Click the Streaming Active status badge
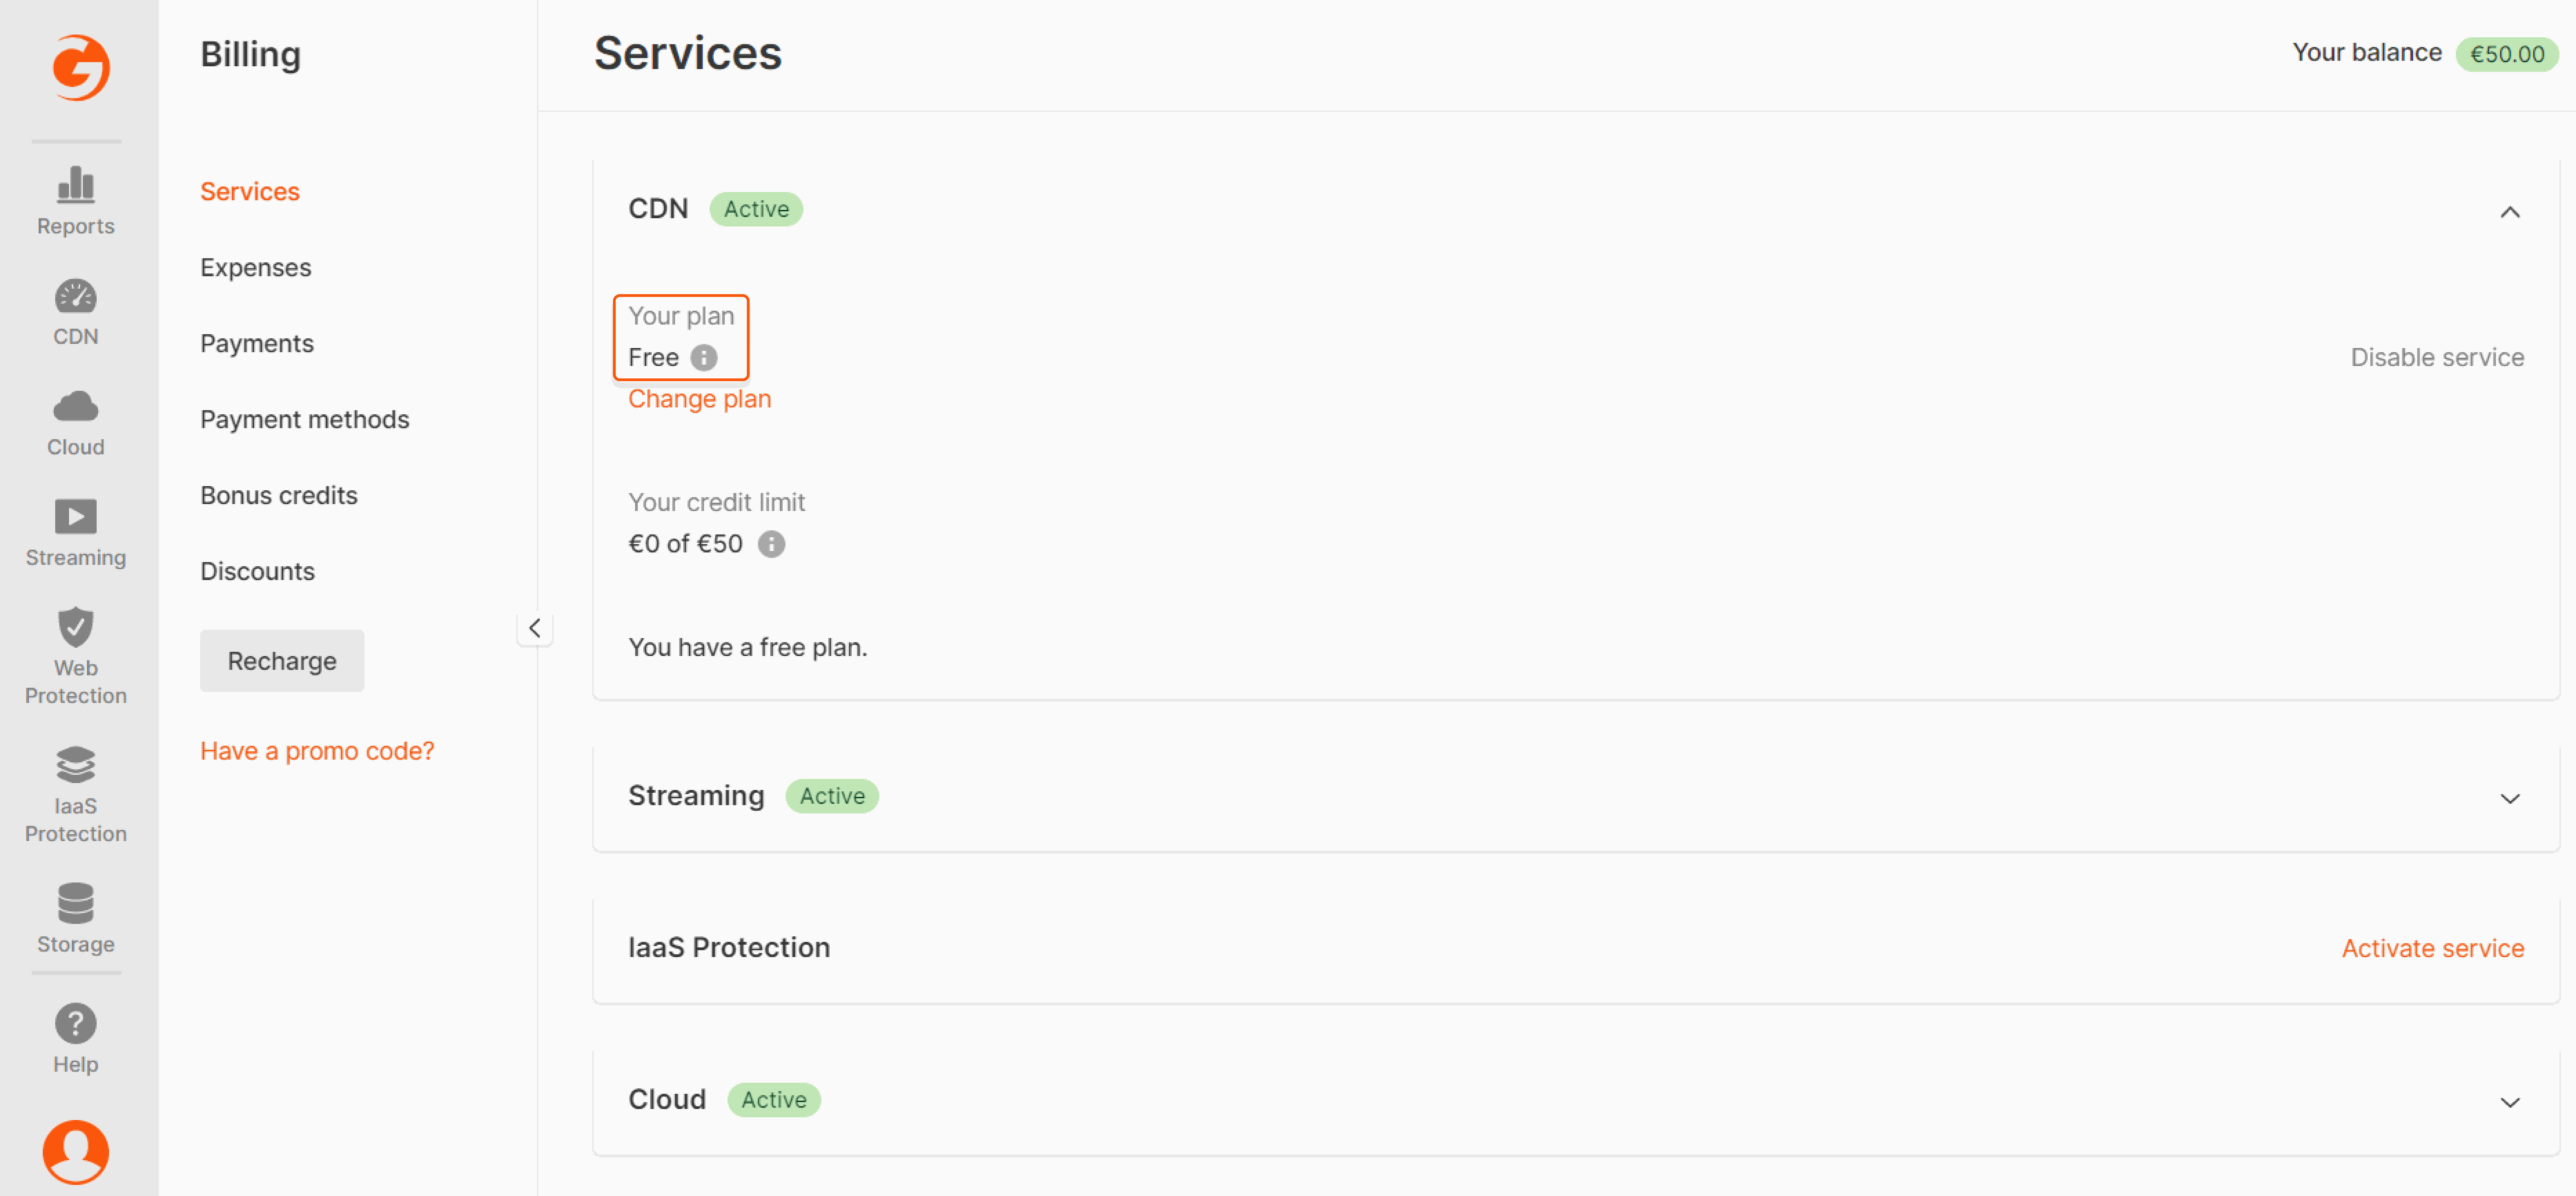The image size is (2576, 1196). click(x=832, y=796)
